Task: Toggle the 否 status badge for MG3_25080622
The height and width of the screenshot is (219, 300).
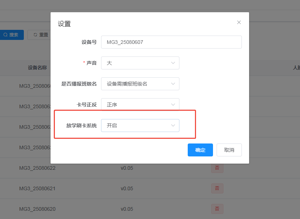Action: click(217, 168)
